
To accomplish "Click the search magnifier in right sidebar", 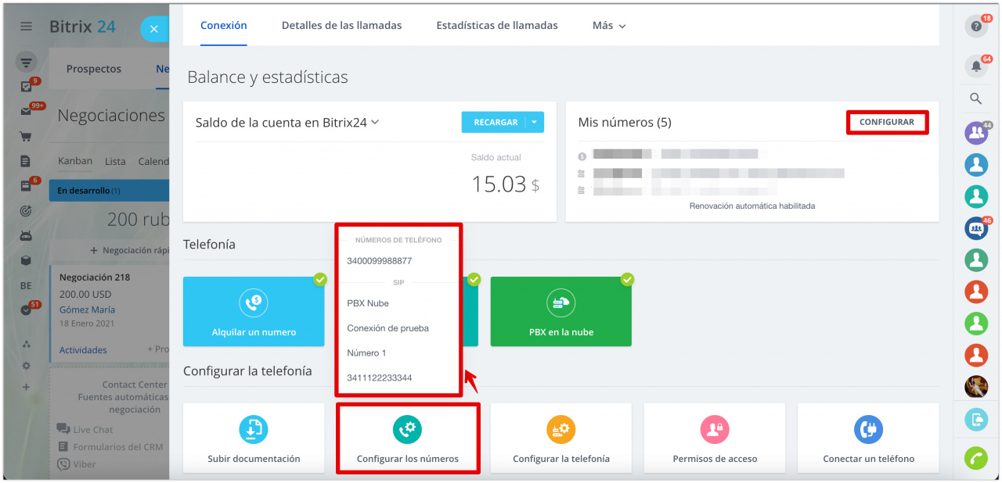I will coord(976,98).
